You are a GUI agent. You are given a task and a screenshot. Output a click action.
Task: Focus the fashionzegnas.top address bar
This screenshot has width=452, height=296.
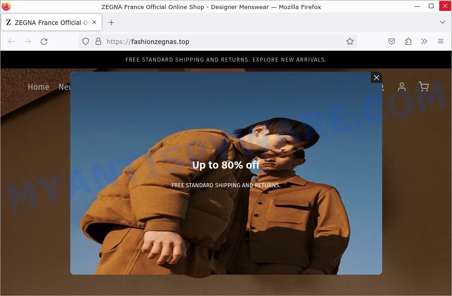coord(218,42)
